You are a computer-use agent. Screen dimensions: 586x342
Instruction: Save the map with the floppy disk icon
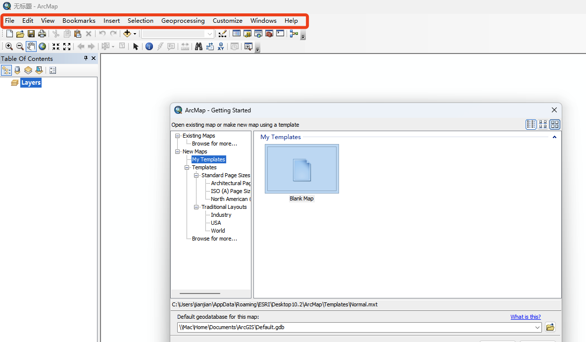pos(31,34)
